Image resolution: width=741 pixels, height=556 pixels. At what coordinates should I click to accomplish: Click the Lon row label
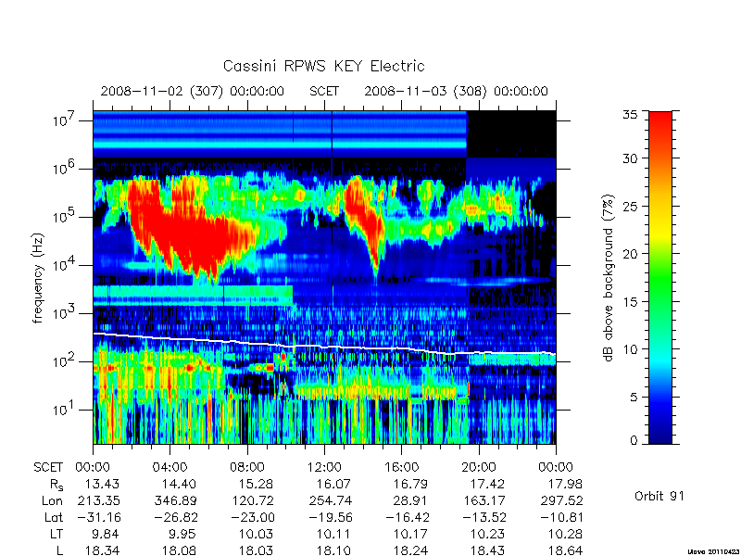[x=53, y=500]
